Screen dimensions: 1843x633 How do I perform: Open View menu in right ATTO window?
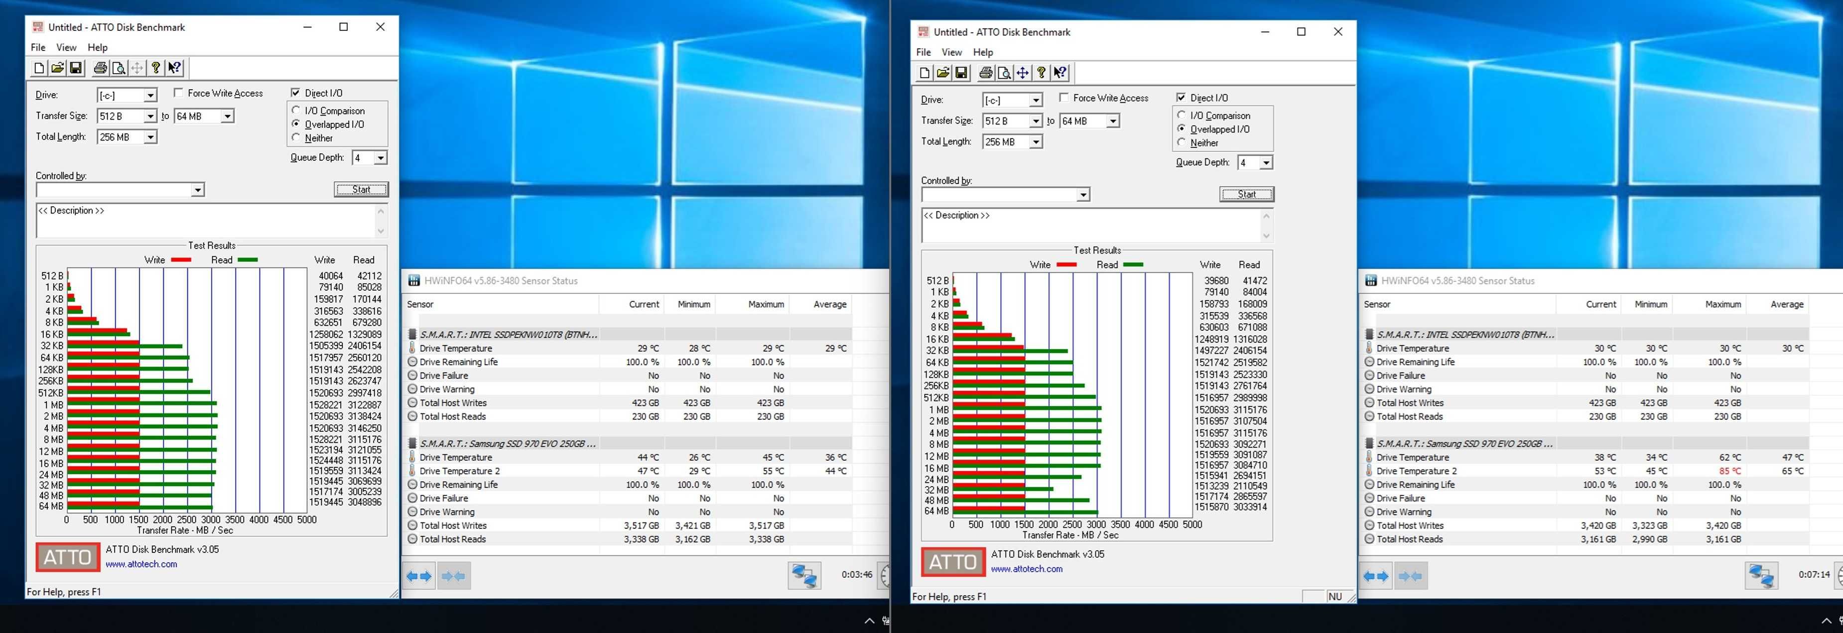pos(951,52)
